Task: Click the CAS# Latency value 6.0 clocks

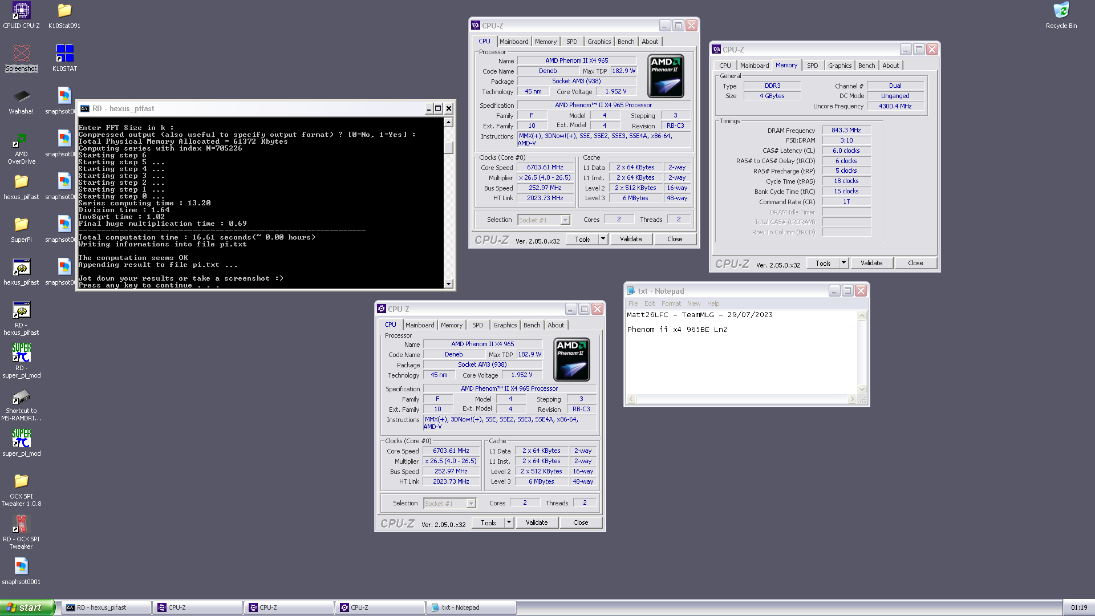Action: [846, 151]
